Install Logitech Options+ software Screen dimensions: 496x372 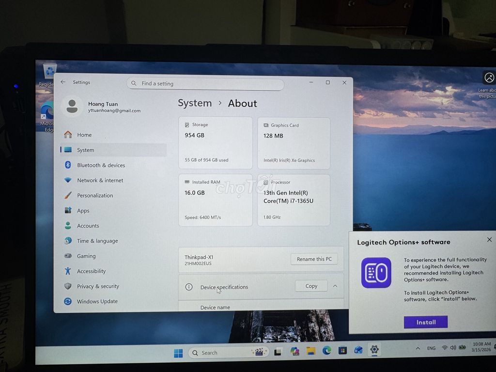(425, 322)
